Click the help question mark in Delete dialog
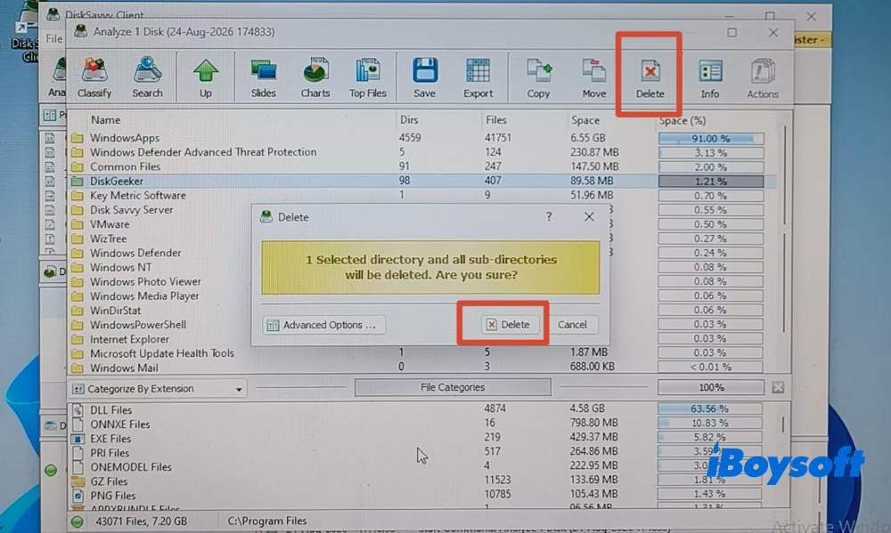Image resolution: width=891 pixels, height=533 pixels. click(x=548, y=217)
